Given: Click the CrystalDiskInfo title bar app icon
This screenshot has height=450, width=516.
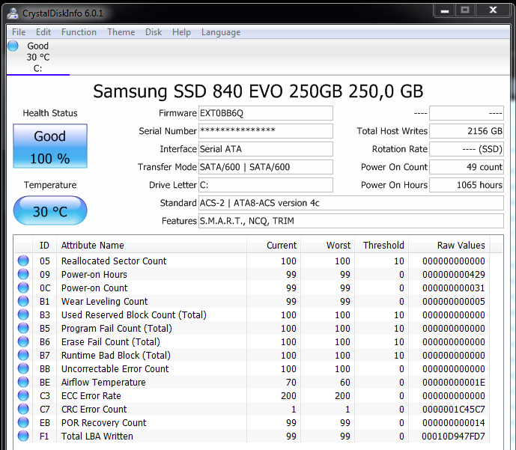Looking at the screenshot, I should point(13,13).
